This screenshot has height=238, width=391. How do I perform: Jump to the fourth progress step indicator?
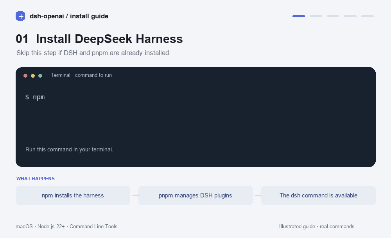coord(350,16)
